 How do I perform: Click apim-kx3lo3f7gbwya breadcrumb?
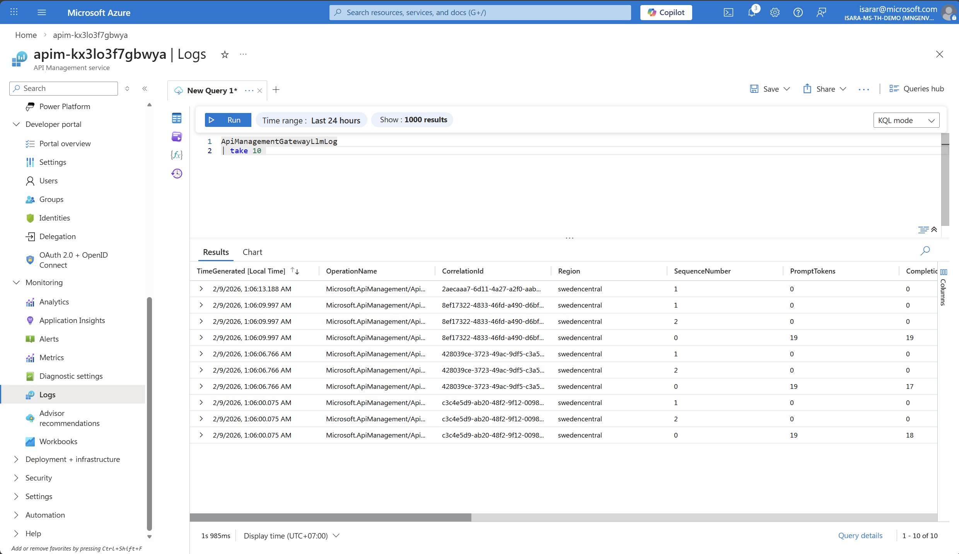pos(90,35)
